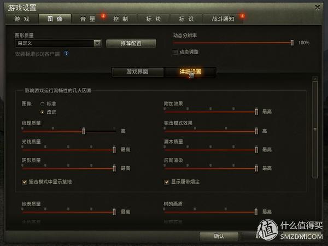Open the 图形质量 dropdown arrow

97,43
